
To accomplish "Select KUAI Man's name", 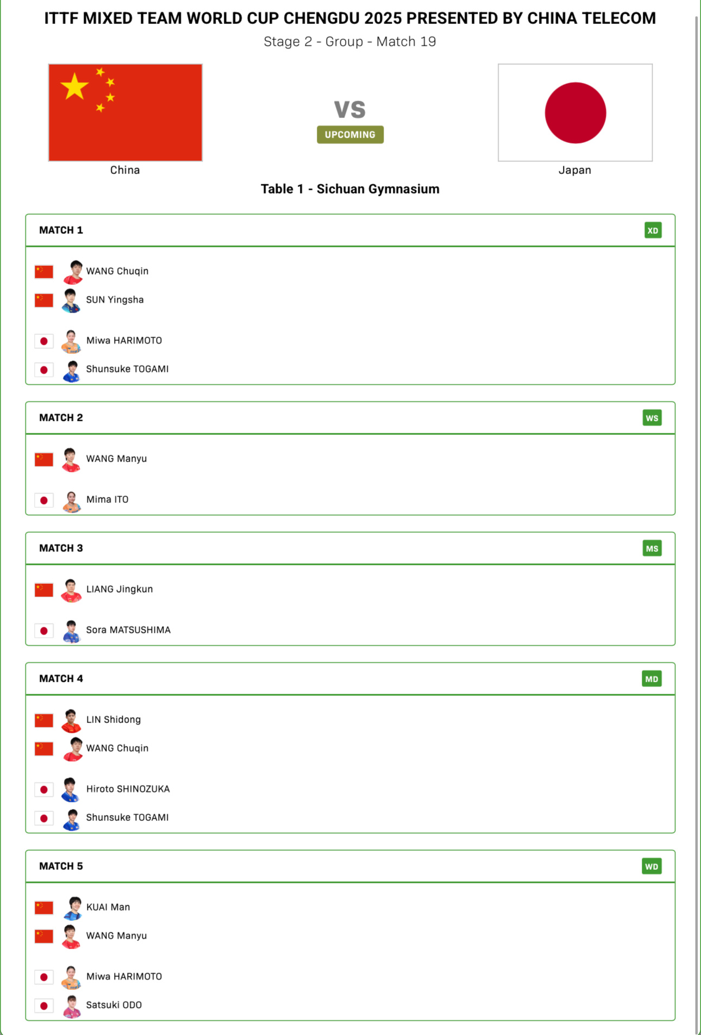I will pyautogui.click(x=108, y=907).
